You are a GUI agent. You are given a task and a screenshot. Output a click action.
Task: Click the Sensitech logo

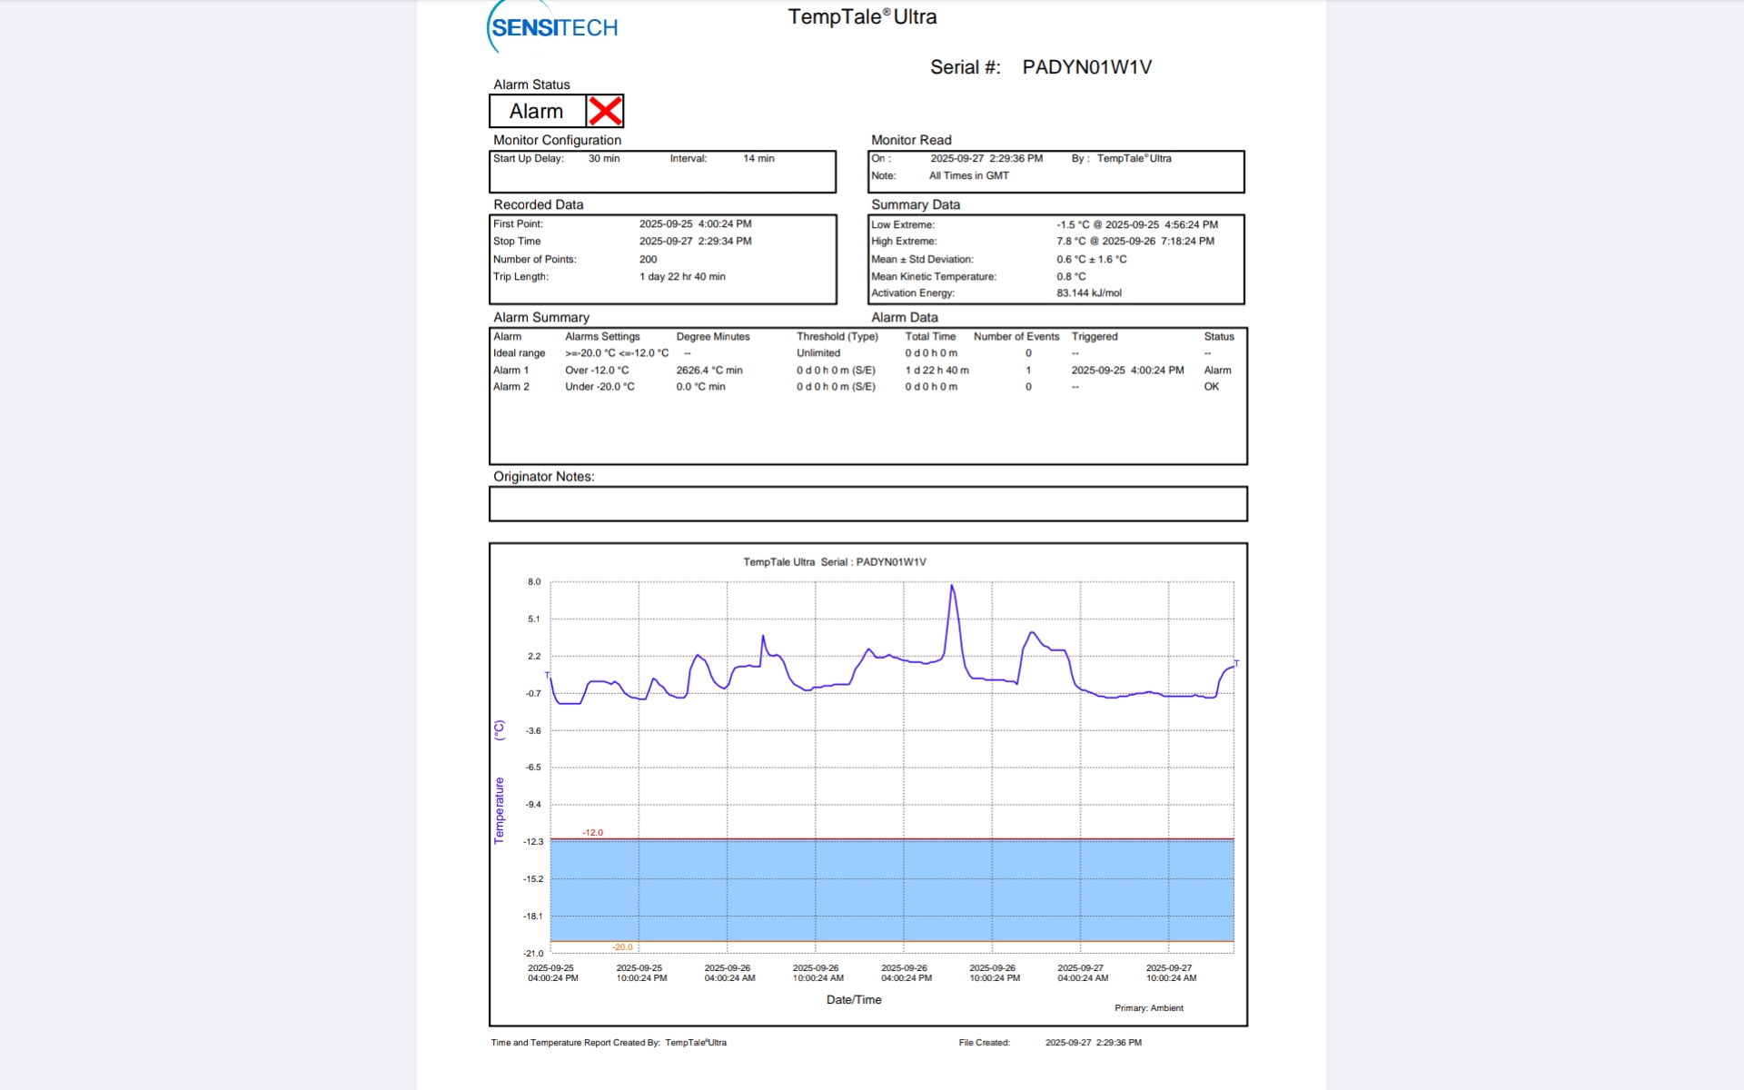pyautogui.click(x=553, y=27)
